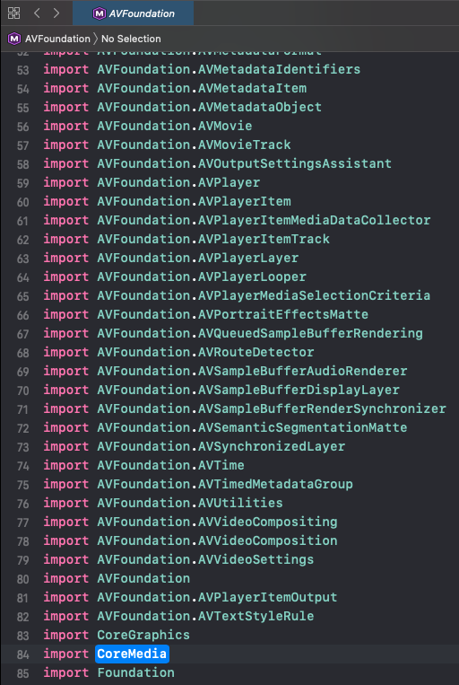Image resolution: width=459 pixels, height=685 pixels.
Task: Click line number 60 in the gutter
Action: (22, 202)
